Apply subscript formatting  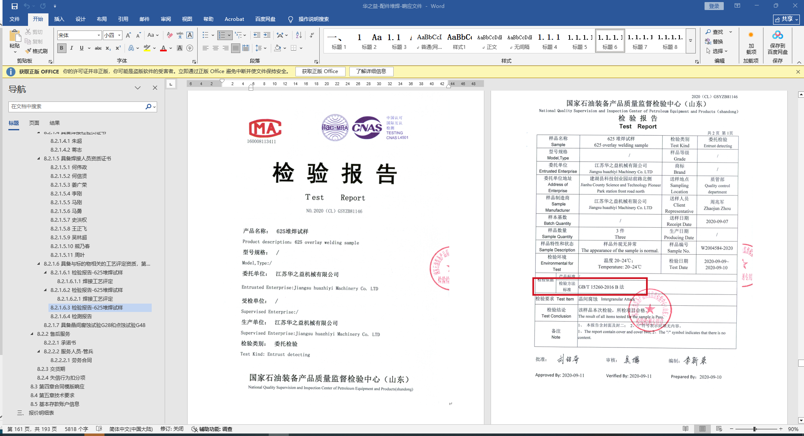coord(108,48)
